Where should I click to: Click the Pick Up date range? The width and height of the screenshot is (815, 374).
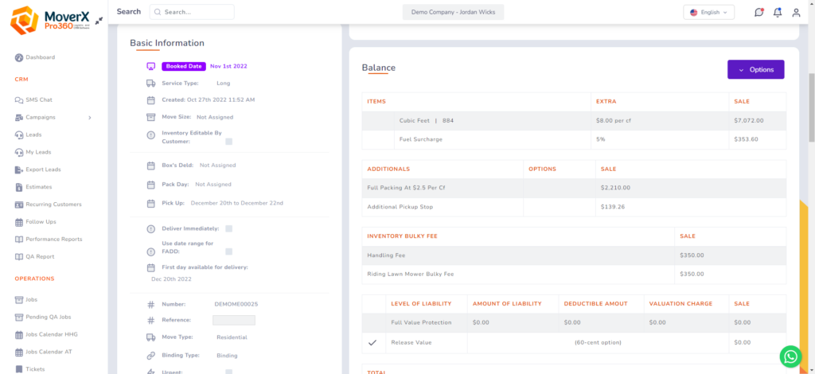237,203
